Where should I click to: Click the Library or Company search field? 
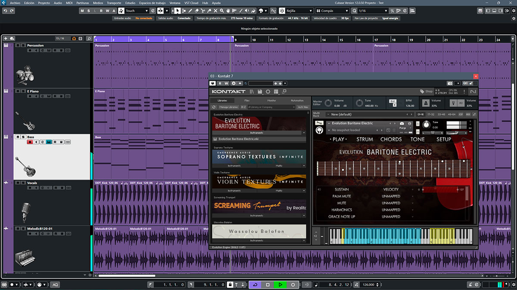271,107
